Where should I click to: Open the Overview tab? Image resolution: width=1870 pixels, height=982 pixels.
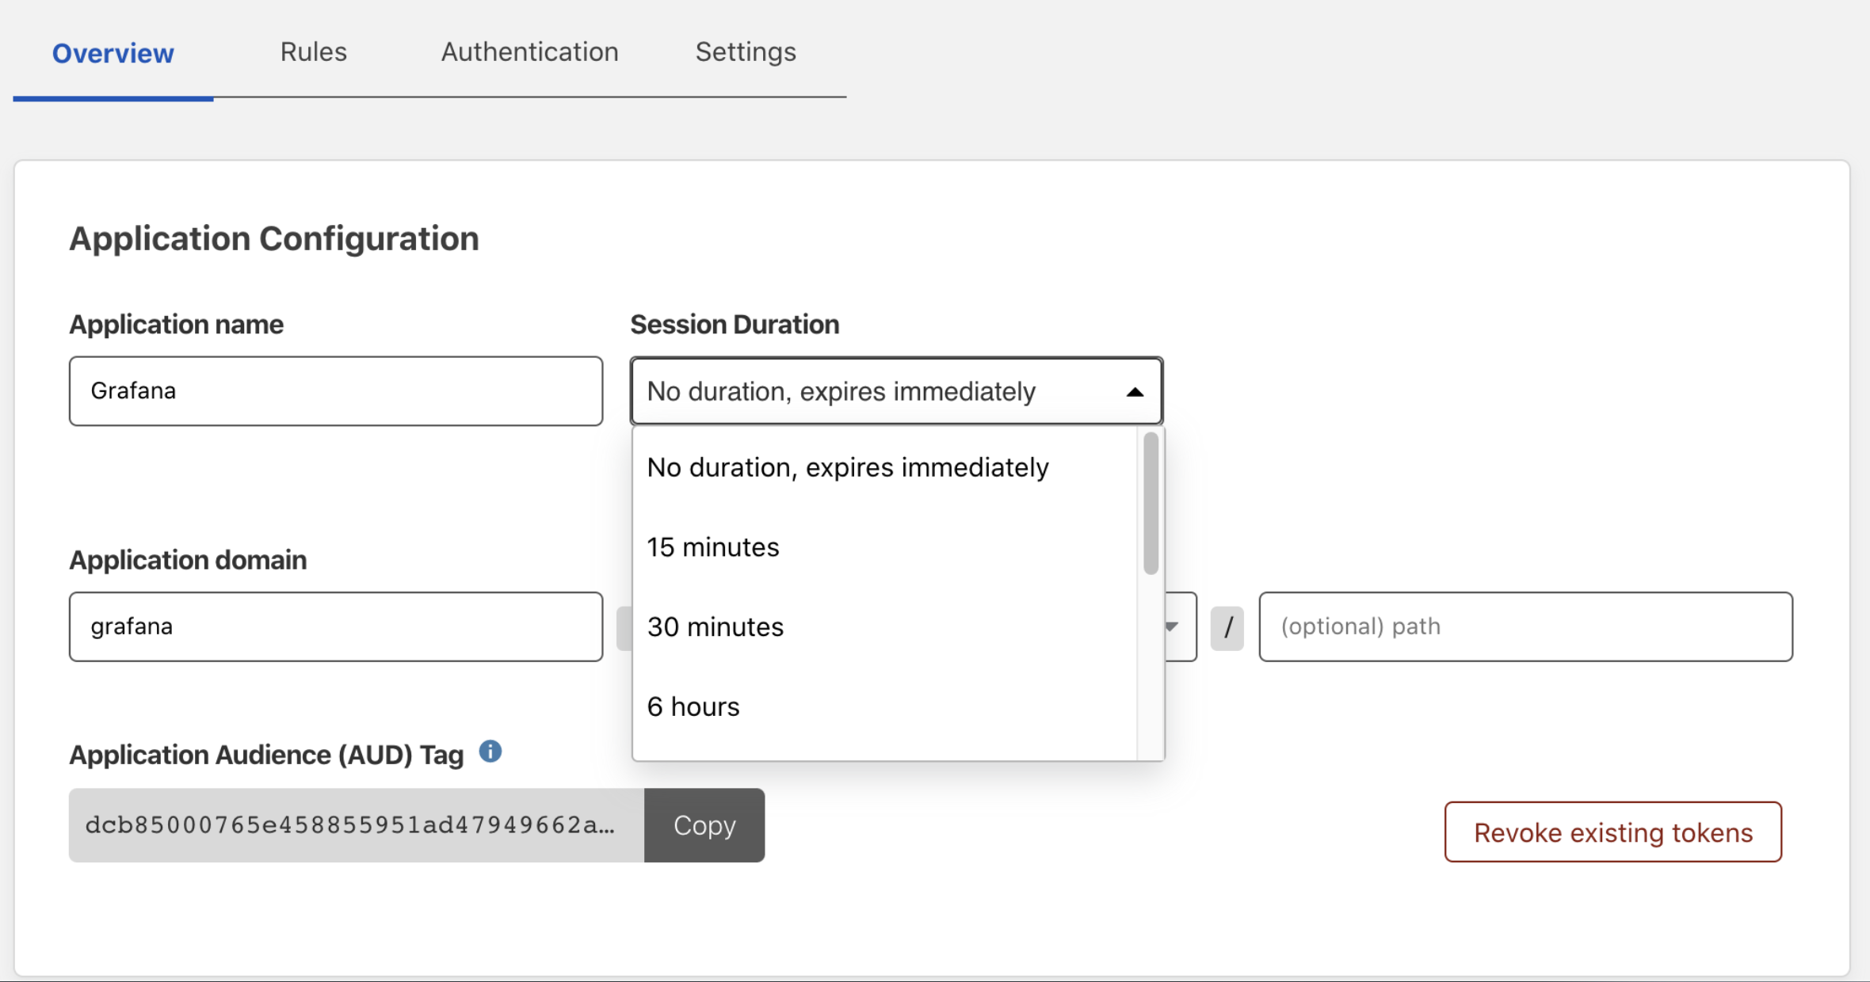(113, 52)
